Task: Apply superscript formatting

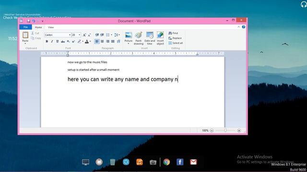Action: click(73, 42)
